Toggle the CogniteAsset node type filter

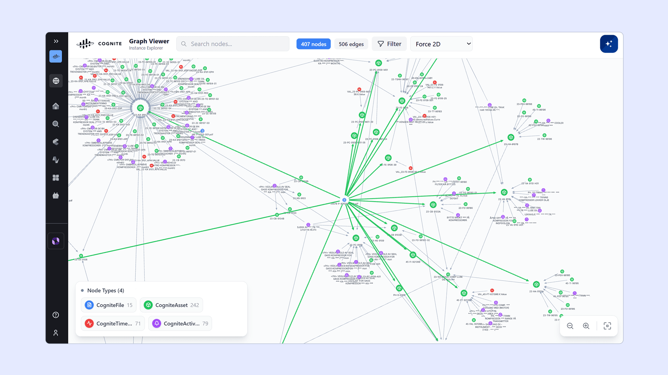tap(172, 305)
